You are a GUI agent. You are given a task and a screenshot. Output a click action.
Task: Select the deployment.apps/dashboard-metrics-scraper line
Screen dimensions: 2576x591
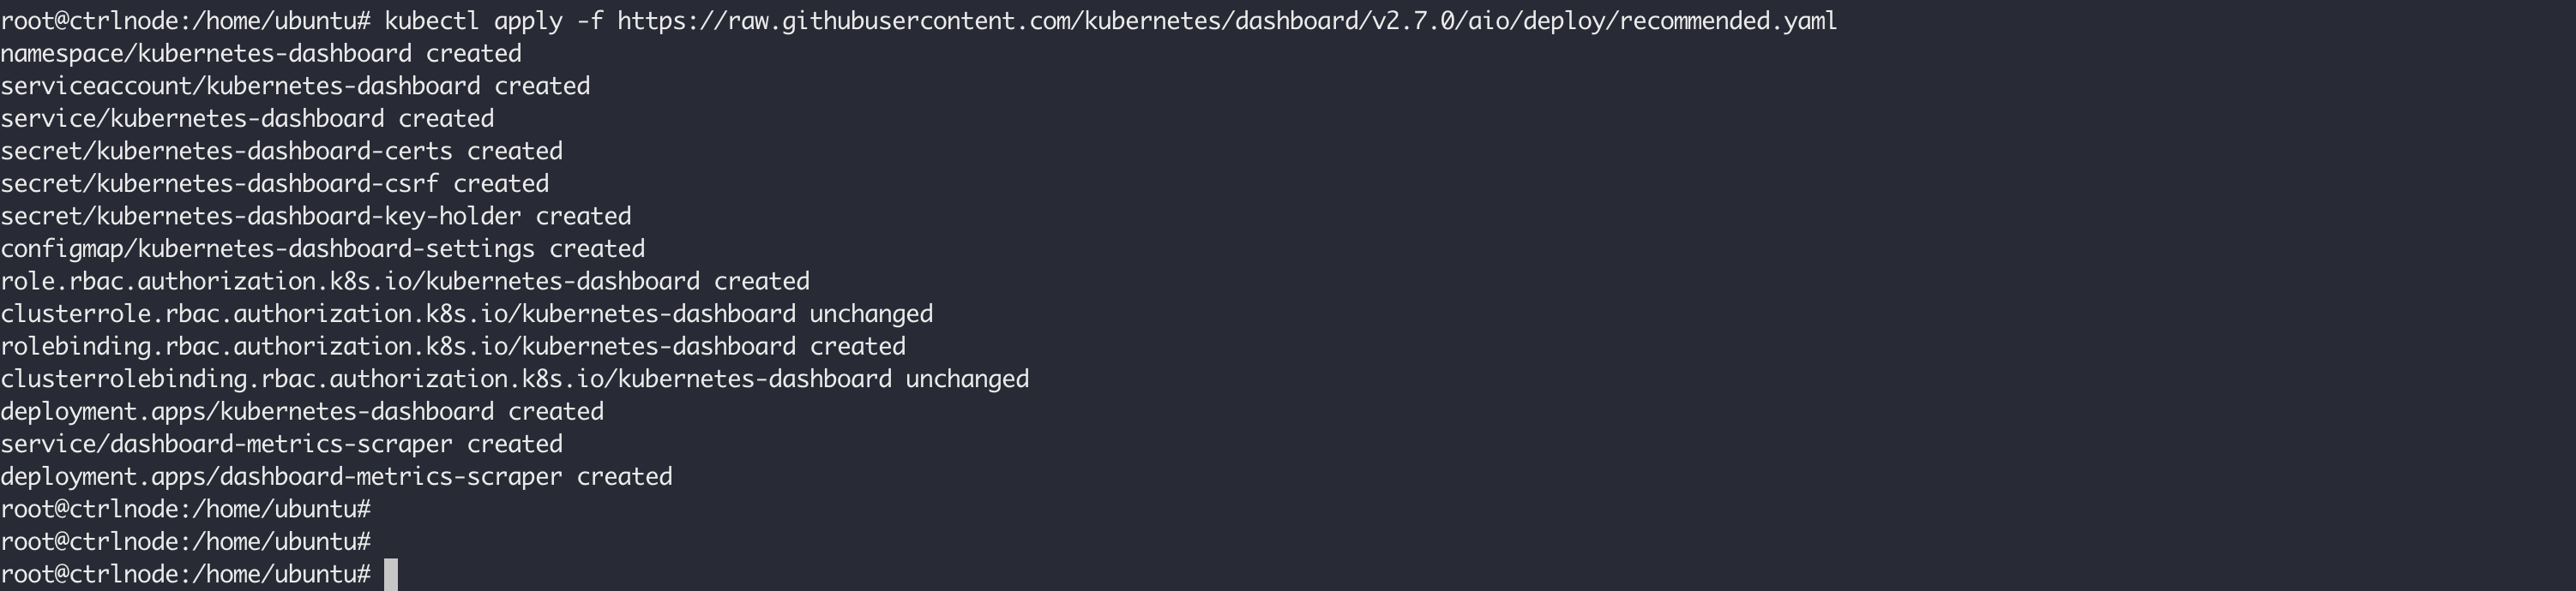tap(336, 477)
